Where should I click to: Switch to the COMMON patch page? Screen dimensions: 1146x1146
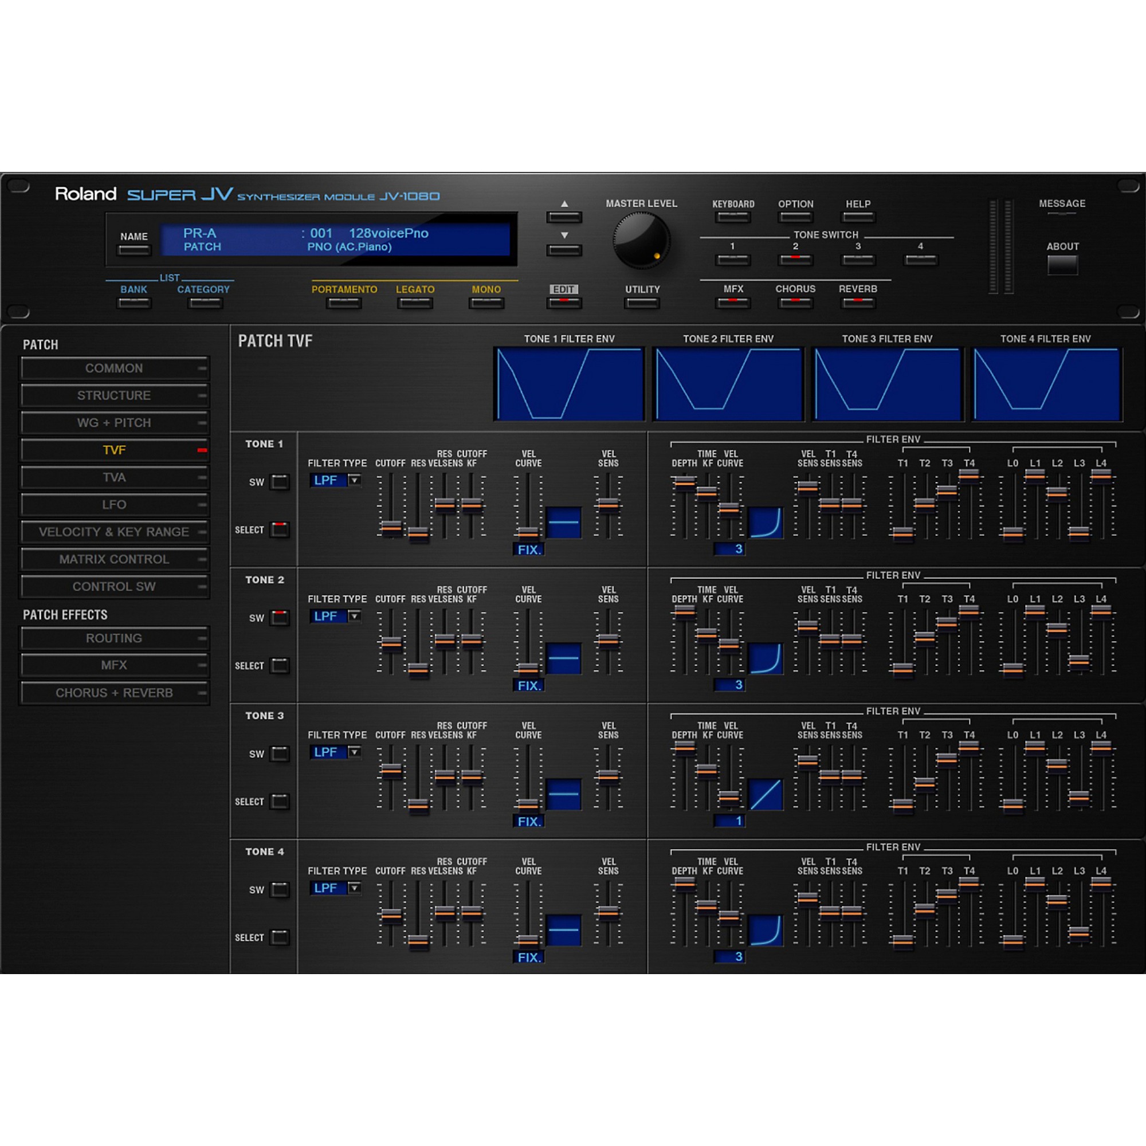click(x=115, y=368)
